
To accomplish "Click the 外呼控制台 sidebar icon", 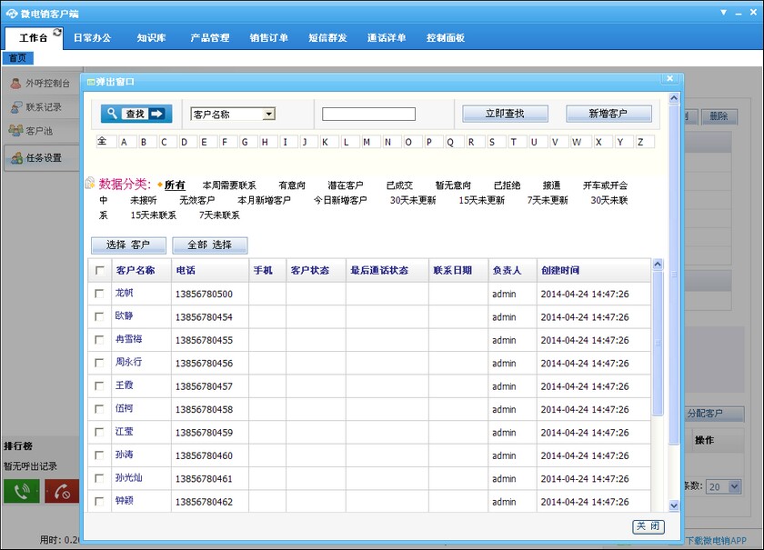I will click(15, 84).
